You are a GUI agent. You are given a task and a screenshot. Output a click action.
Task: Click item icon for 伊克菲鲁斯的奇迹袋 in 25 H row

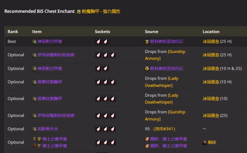[34, 55]
